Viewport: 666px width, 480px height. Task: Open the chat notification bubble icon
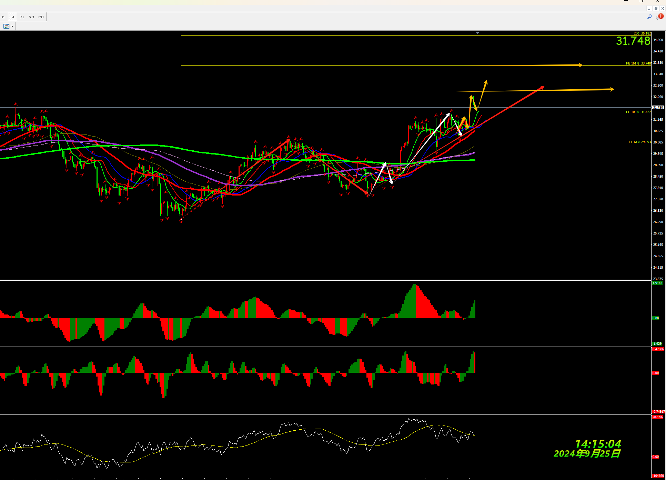coord(660,17)
